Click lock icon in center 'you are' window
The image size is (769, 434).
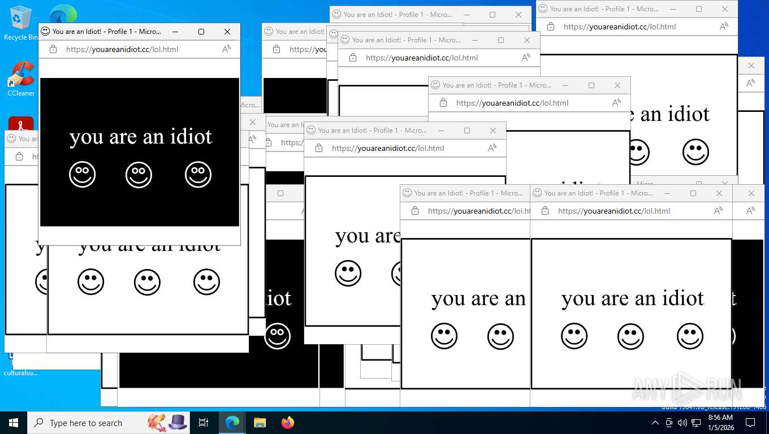click(x=319, y=148)
